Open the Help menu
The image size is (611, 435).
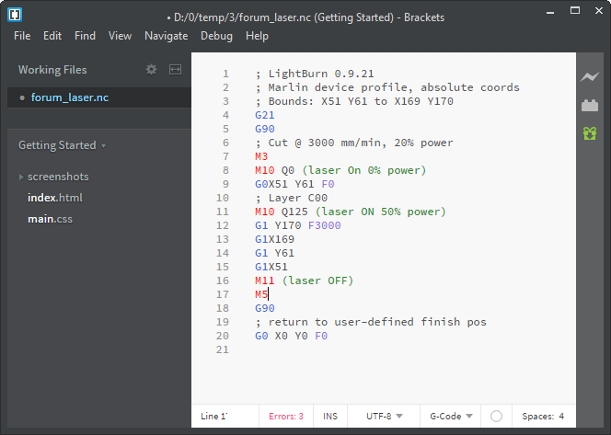pyautogui.click(x=257, y=36)
